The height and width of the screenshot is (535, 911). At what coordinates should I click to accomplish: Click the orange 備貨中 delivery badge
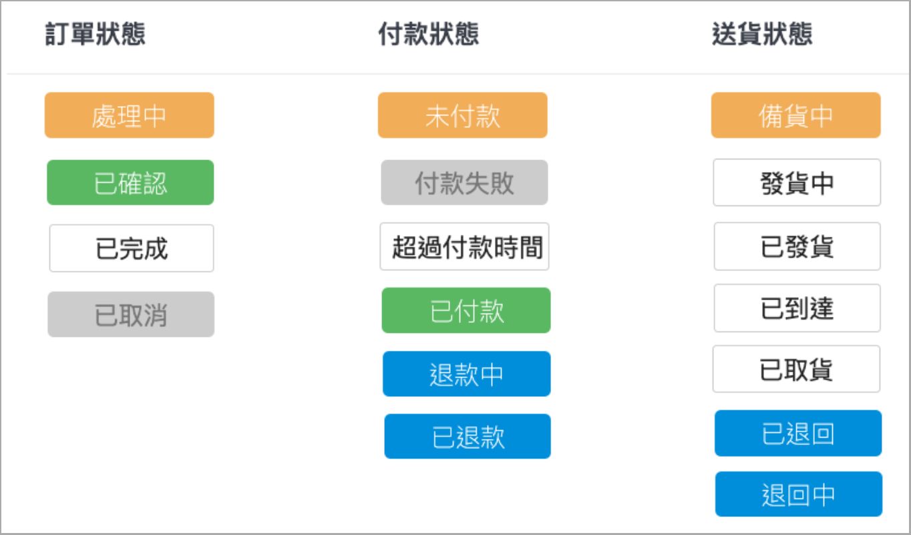coord(795,115)
